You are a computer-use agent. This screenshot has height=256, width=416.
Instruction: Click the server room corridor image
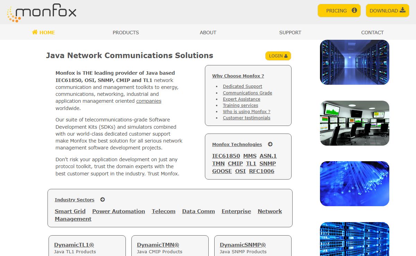[x=355, y=62]
